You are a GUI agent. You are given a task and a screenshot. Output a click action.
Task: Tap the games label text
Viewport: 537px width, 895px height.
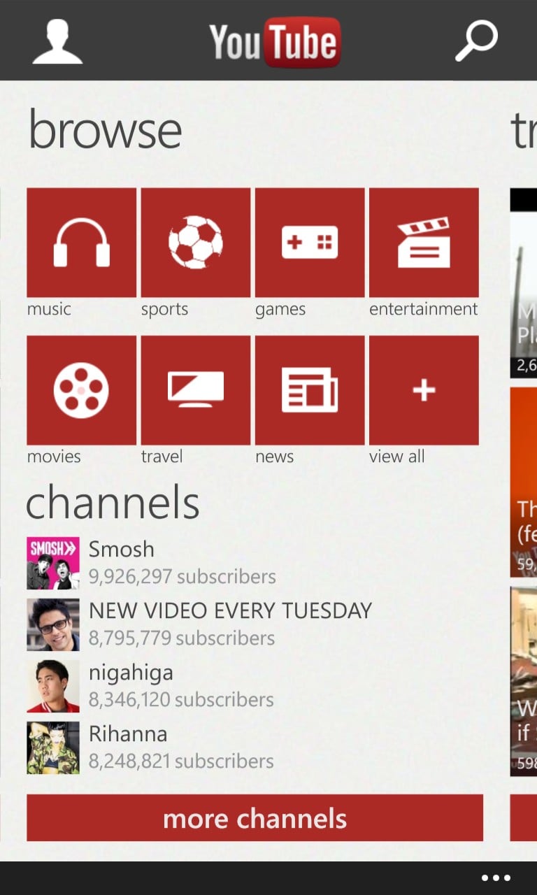click(280, 310)
